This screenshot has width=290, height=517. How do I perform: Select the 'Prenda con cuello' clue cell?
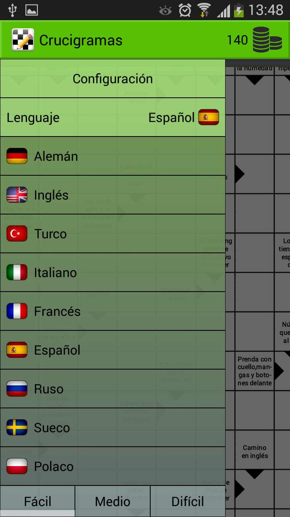tap(255, 371)
